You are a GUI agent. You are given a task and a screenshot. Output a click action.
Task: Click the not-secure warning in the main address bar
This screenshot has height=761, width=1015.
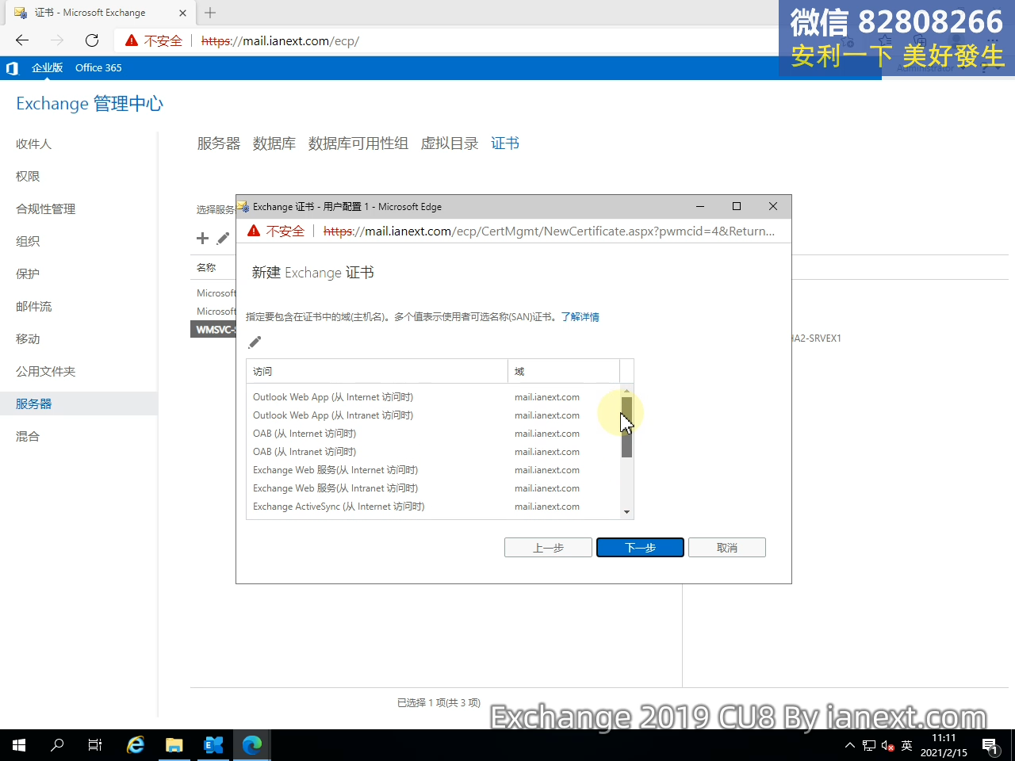132,40
